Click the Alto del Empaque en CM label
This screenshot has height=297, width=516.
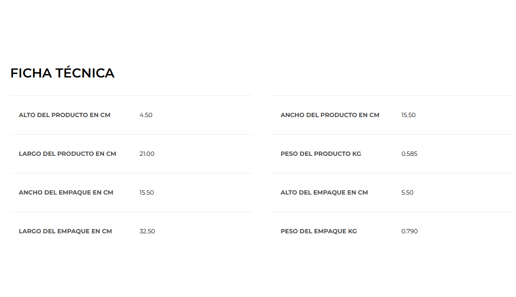point(324,192)
